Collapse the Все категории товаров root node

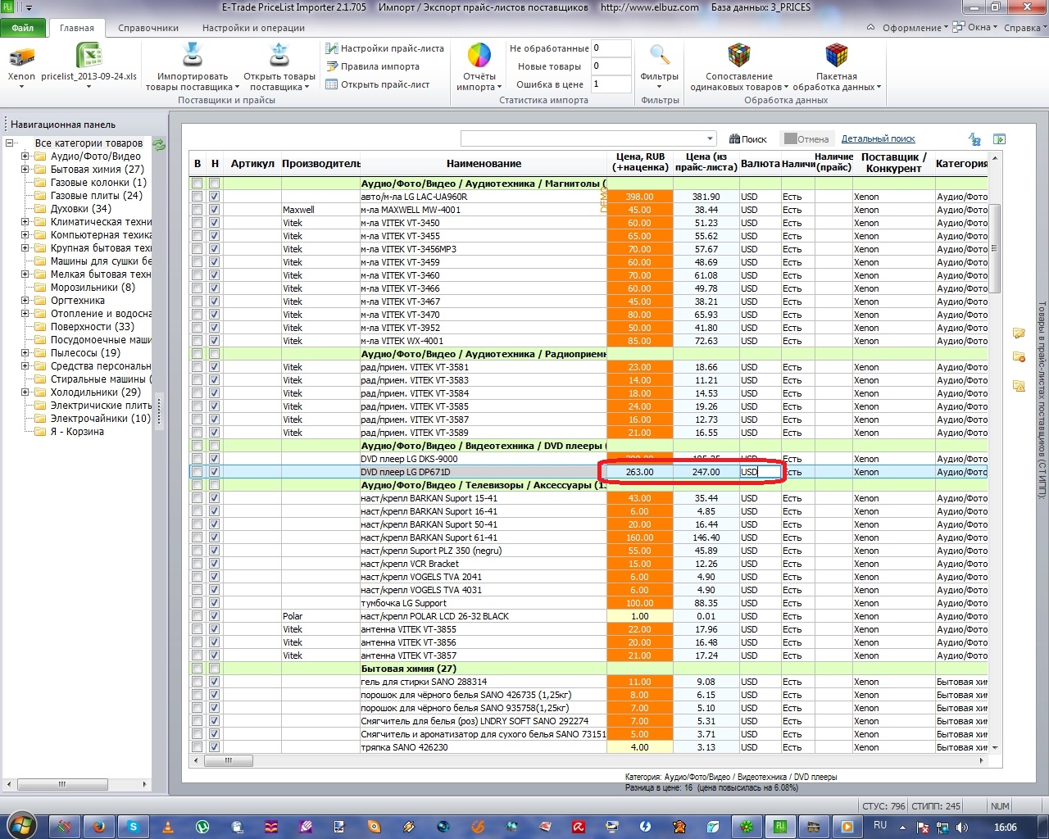(10, 143)
